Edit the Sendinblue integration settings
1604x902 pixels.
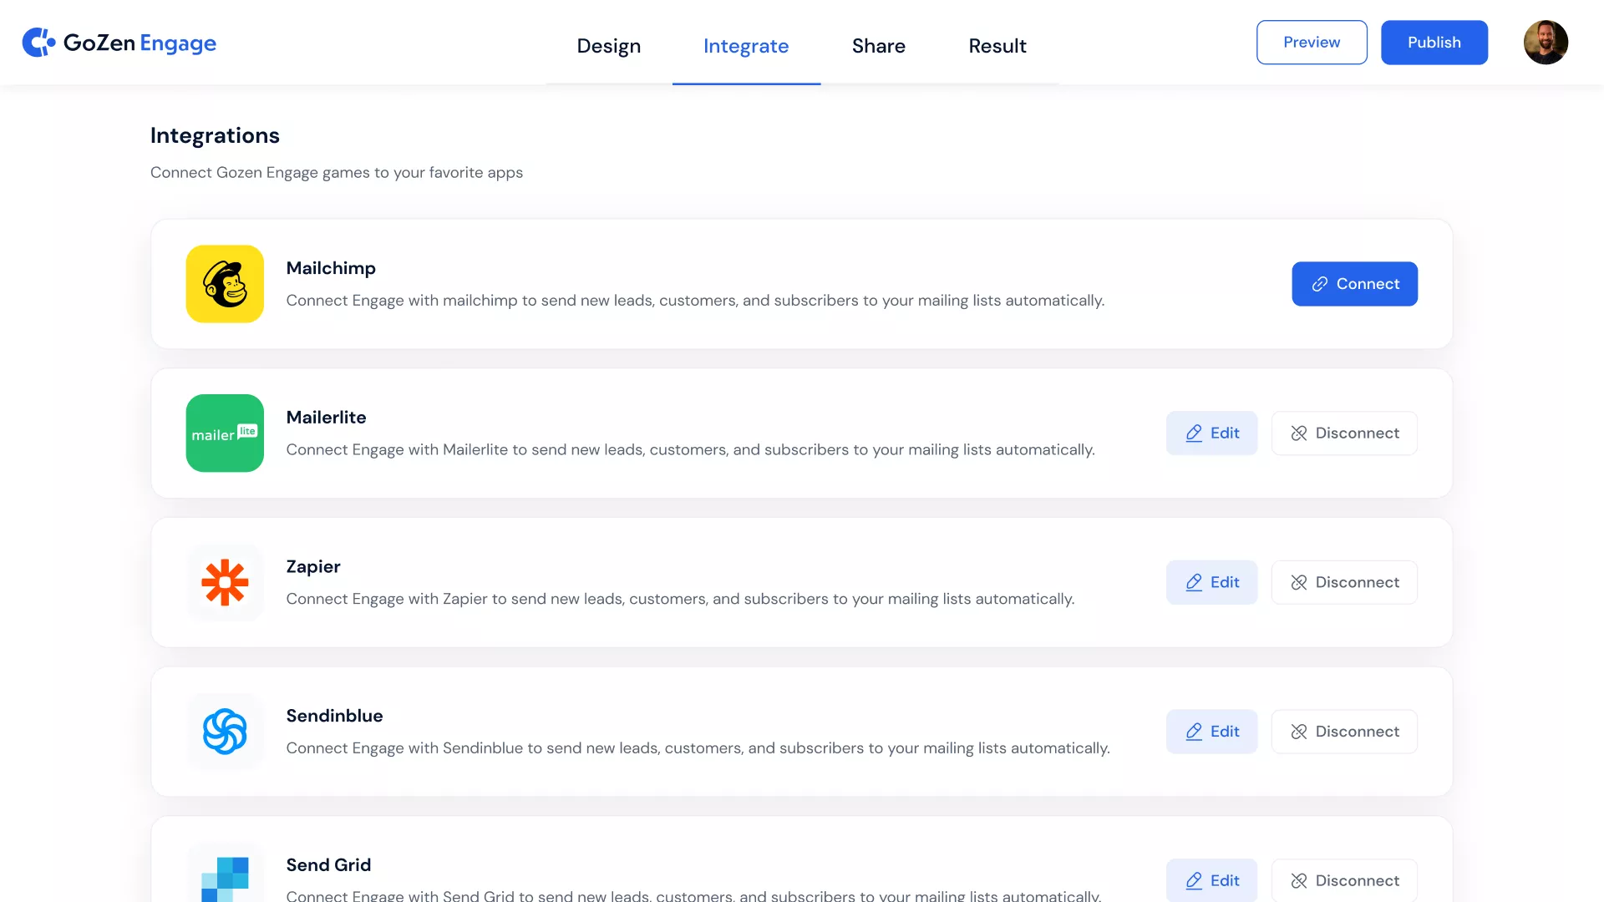[1211, 732]
